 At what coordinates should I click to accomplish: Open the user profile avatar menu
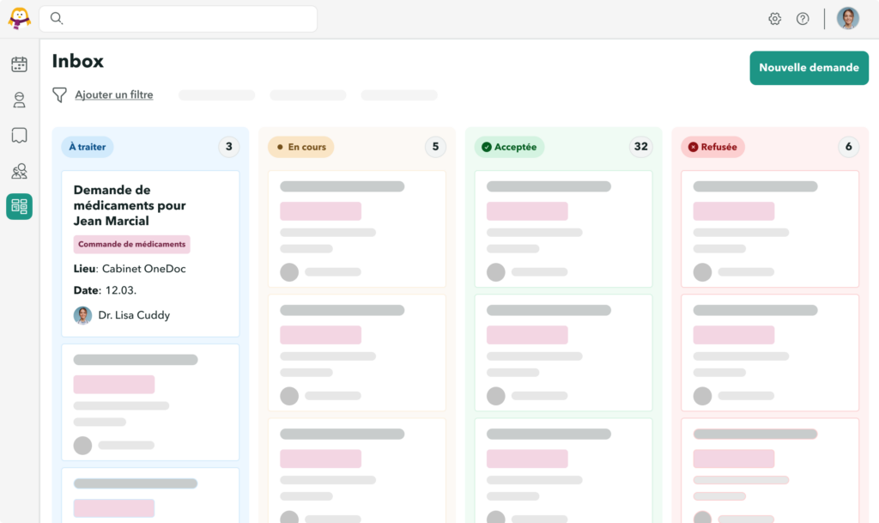click(x=847, y=19)
